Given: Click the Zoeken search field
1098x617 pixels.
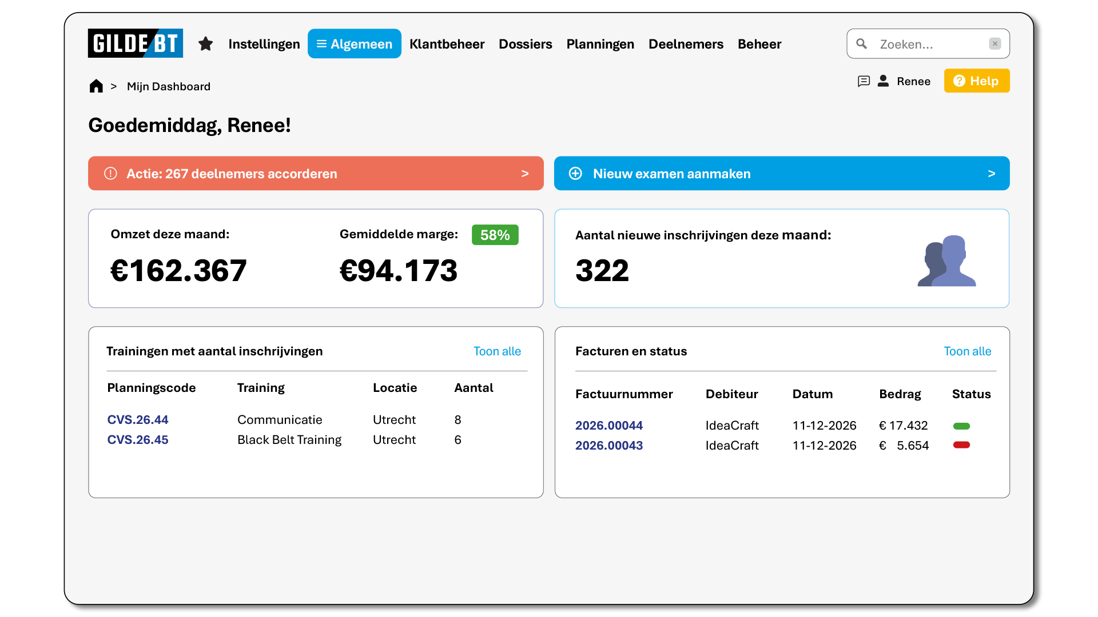Looking at the screenshot, I should 928,44.
